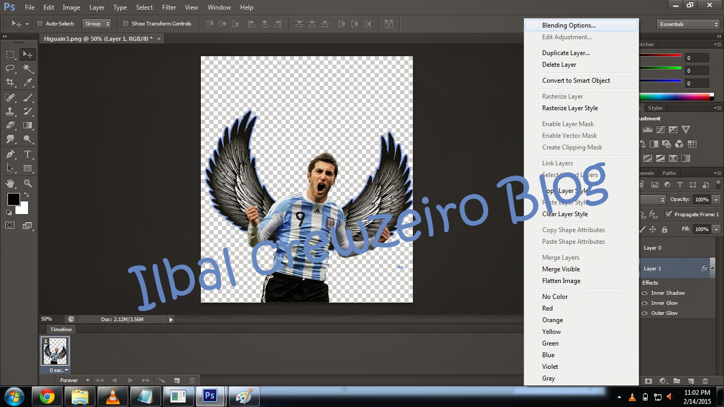Viewport: 724px width, 407px height.
Task: Hide the Inner Glow effect
Action: pyautogui.click(x=645, y=303)
